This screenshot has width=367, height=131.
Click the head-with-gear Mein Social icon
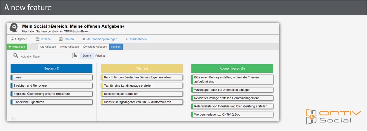click(x=13, y=28)
